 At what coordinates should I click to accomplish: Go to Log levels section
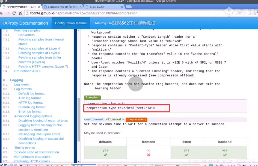[x=22, y=85]
